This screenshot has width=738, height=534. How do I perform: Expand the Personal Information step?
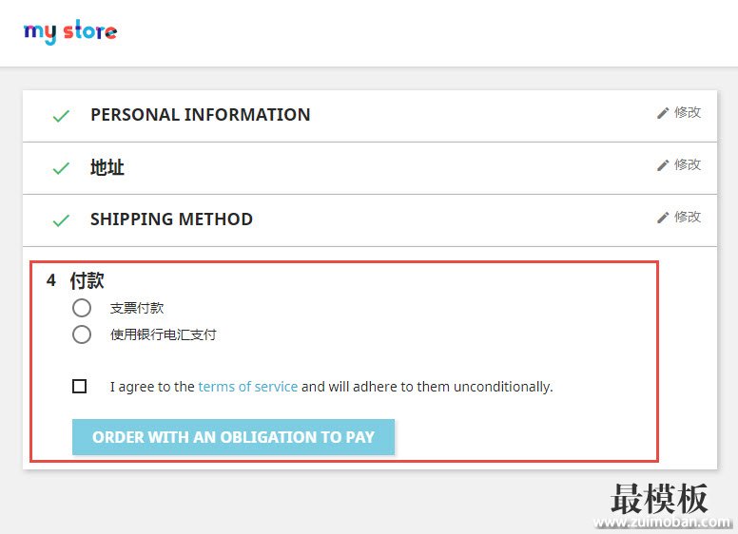pos(201,115)
